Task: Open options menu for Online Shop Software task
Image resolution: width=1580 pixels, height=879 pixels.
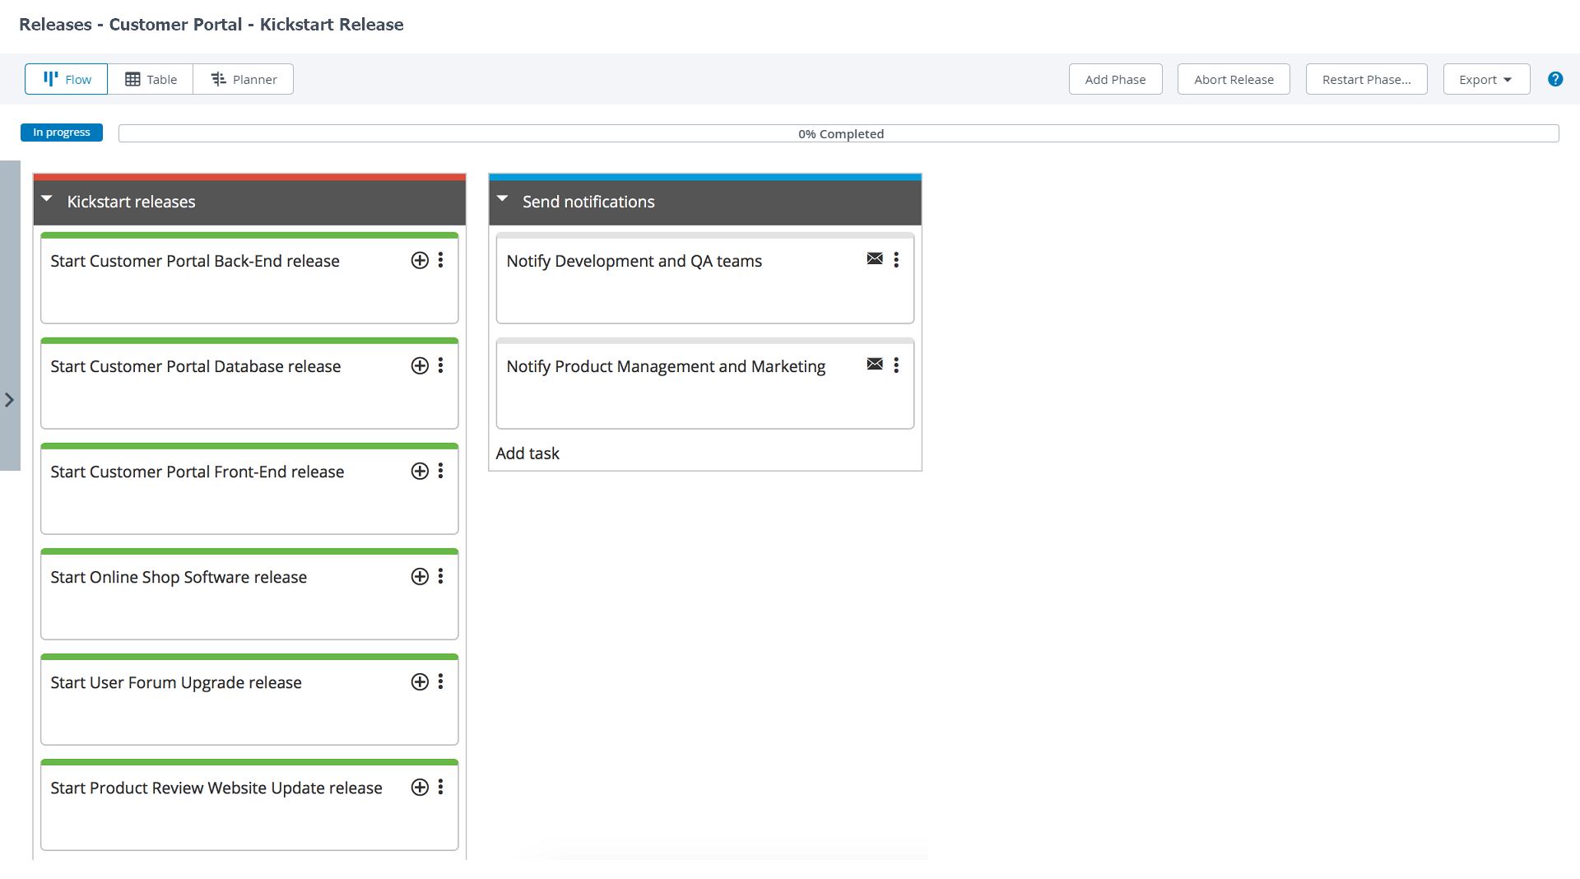Action: (441, 576)
